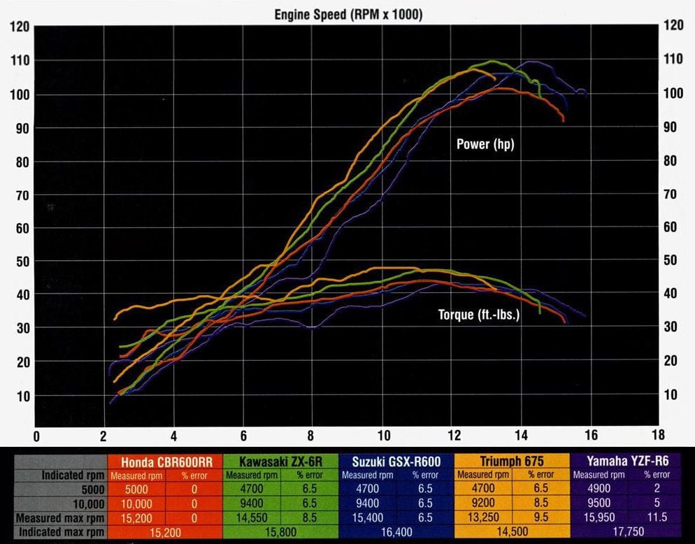The image size is (695, 544).
Task: Click the chart title "Engine Speed (RPM x 1000)"
Action: [348, 15]
